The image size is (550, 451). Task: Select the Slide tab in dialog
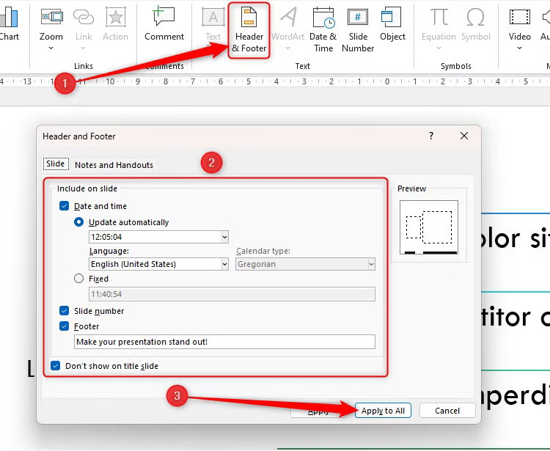[x=56, y=164]
